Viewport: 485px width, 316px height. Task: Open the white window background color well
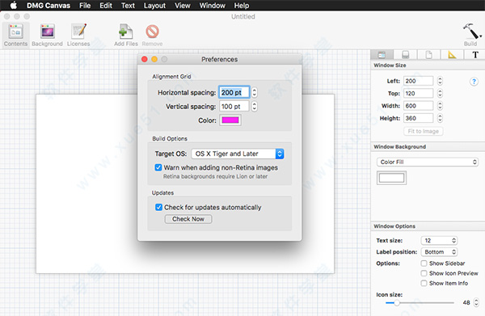(391, 178)
